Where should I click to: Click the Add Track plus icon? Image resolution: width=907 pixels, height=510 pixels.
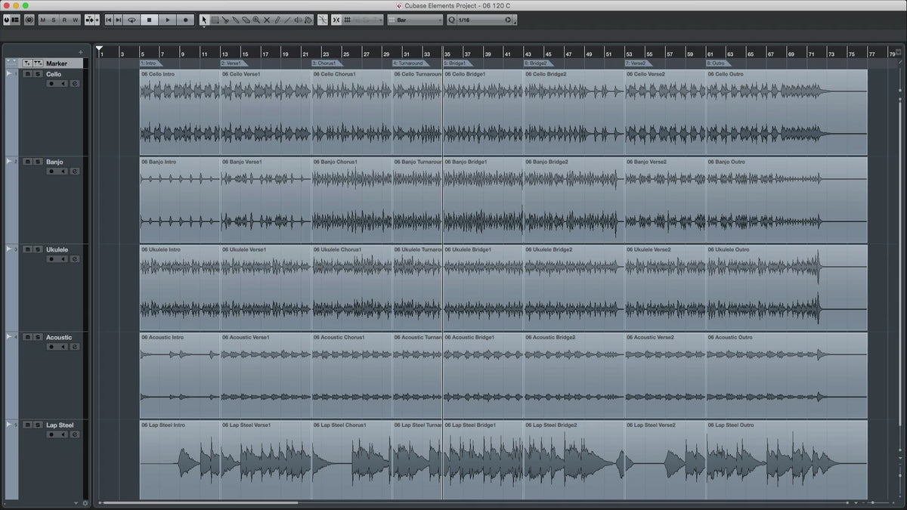80,52
